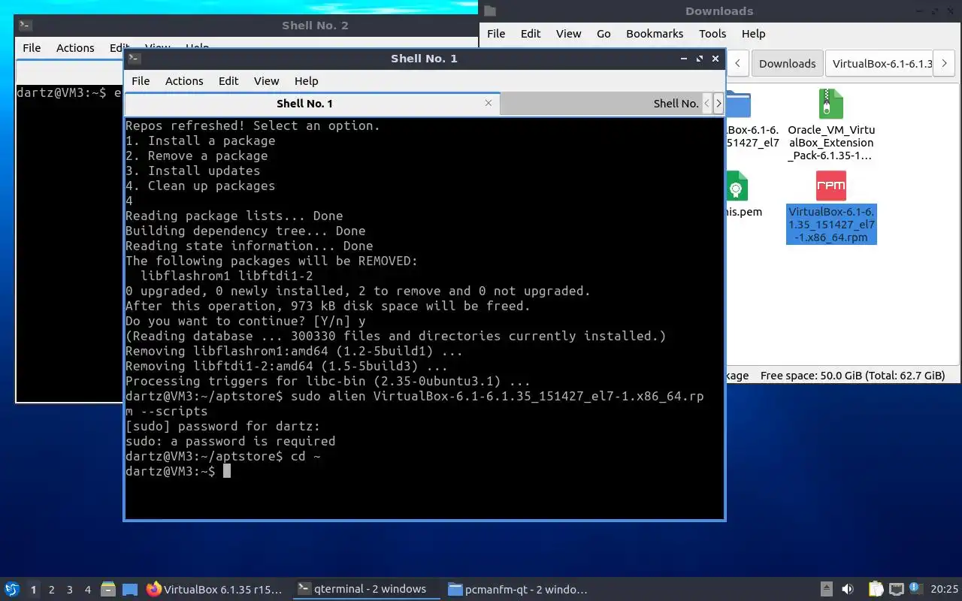Open Help menu in Downloads window
Screen dimensions: 962x601
[x=753, y=34]
